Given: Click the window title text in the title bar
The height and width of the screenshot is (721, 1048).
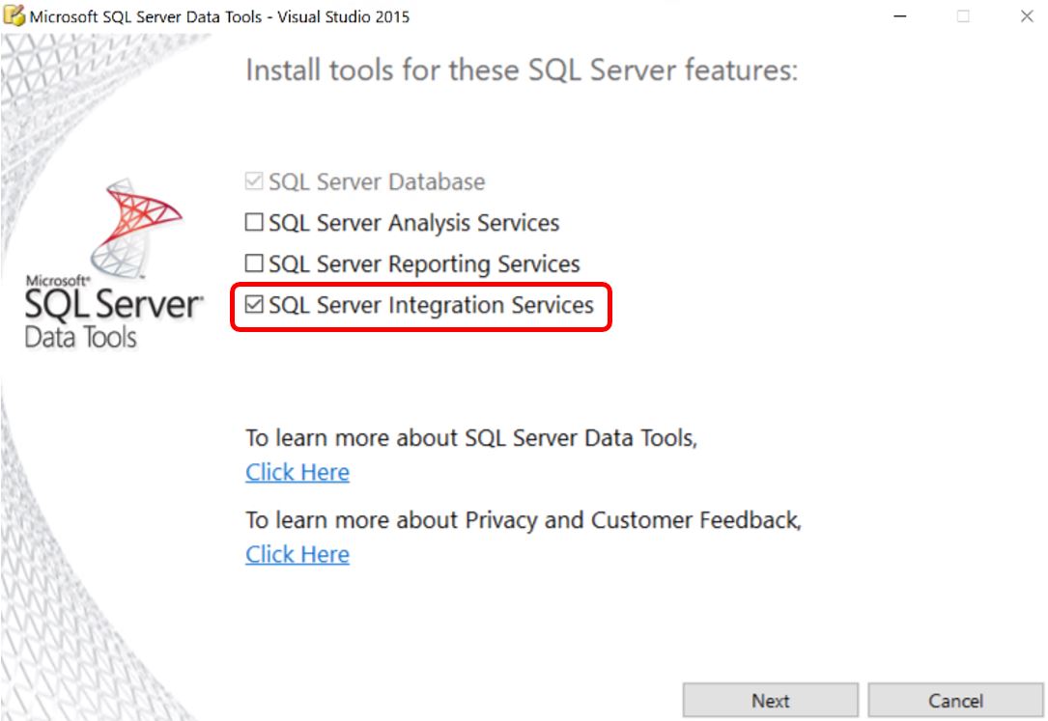Looking at the screenshot, I should coord(220,16).
